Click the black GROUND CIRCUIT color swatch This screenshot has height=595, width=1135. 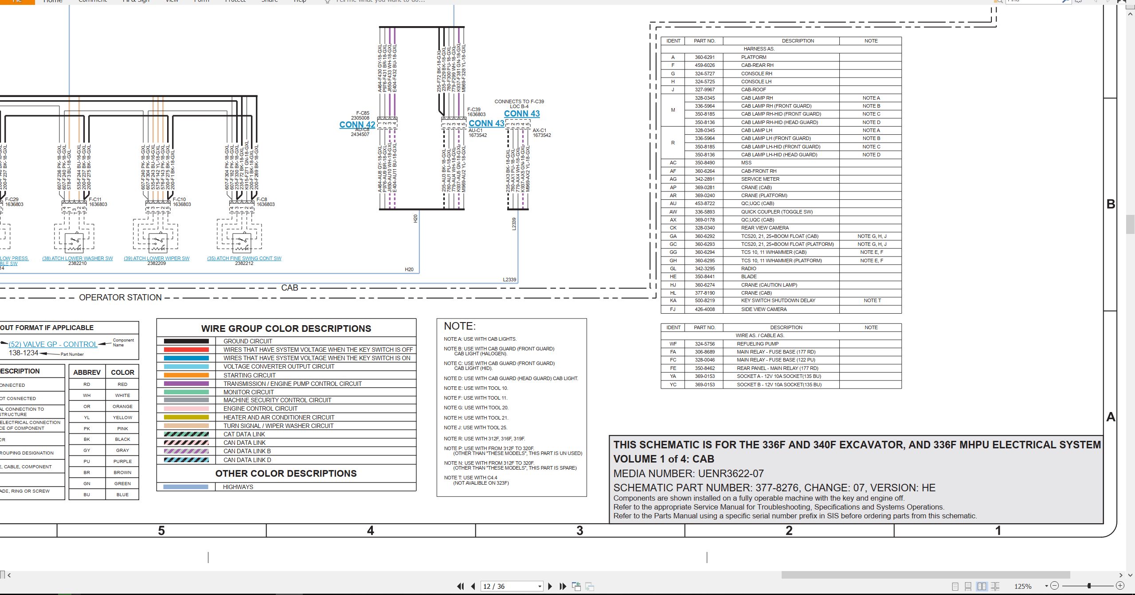coord(186,341)
